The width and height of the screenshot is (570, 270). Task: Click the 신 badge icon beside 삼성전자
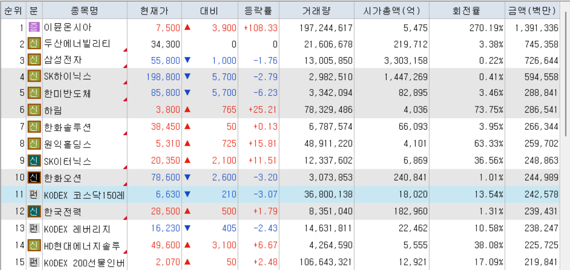[x=33, y=60]
